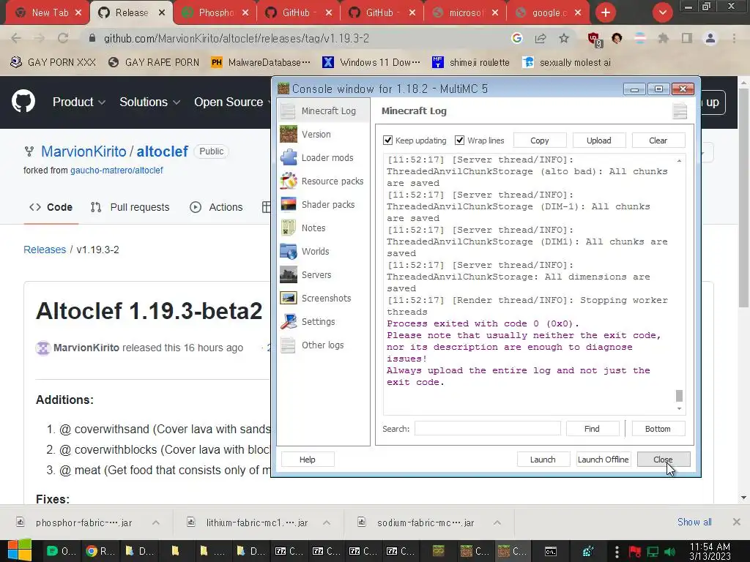This screenshot has width=750, height=562.
Task: Click the Find button
Action: coord(592,429)
